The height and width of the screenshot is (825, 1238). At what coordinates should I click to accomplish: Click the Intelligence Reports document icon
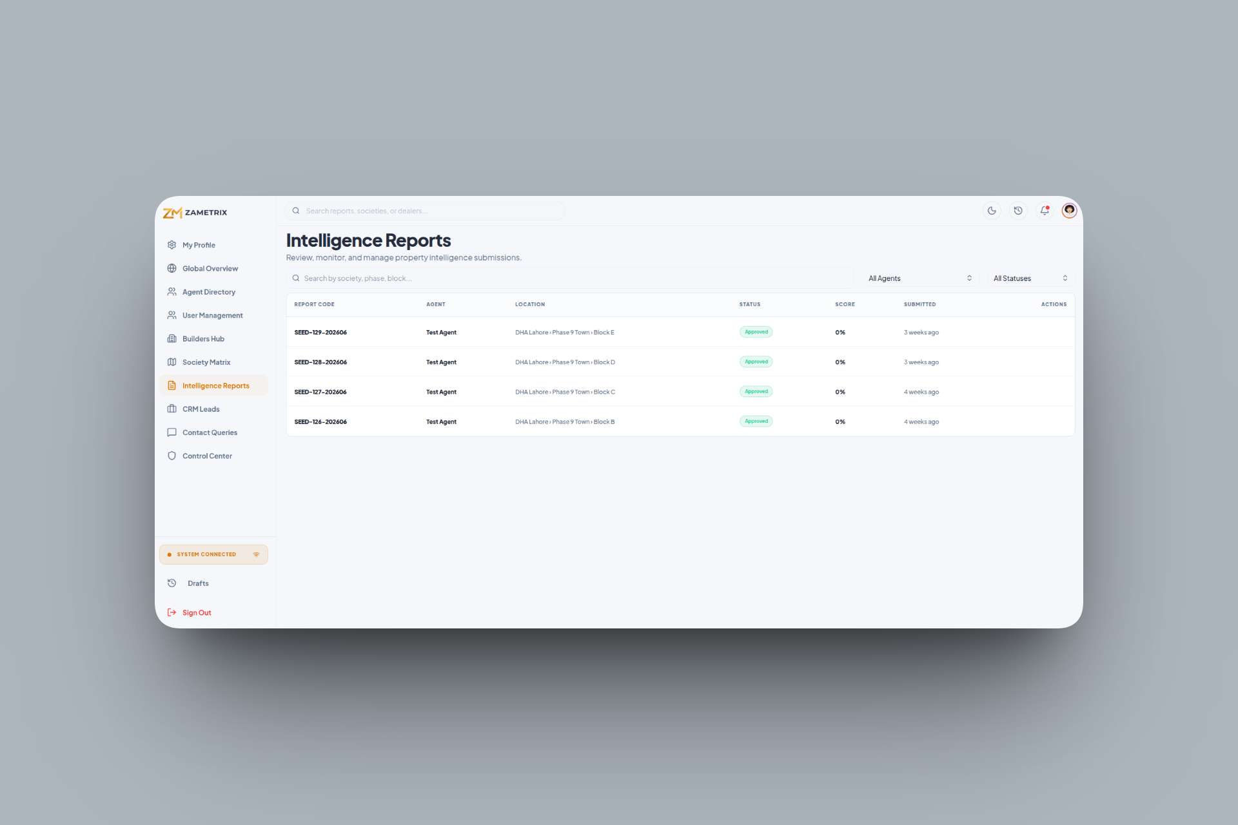pyautogui.click(x=172, y=385)
